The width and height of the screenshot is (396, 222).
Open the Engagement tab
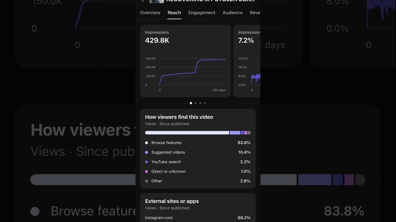pyautogui.click(x=202, y=13)
